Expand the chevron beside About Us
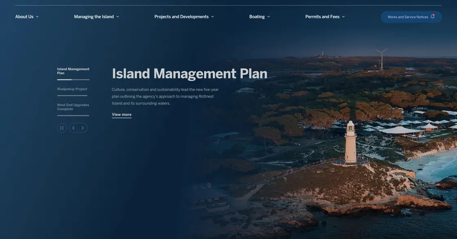The height and width of the screenshot is (239, 457). (38, 17)
